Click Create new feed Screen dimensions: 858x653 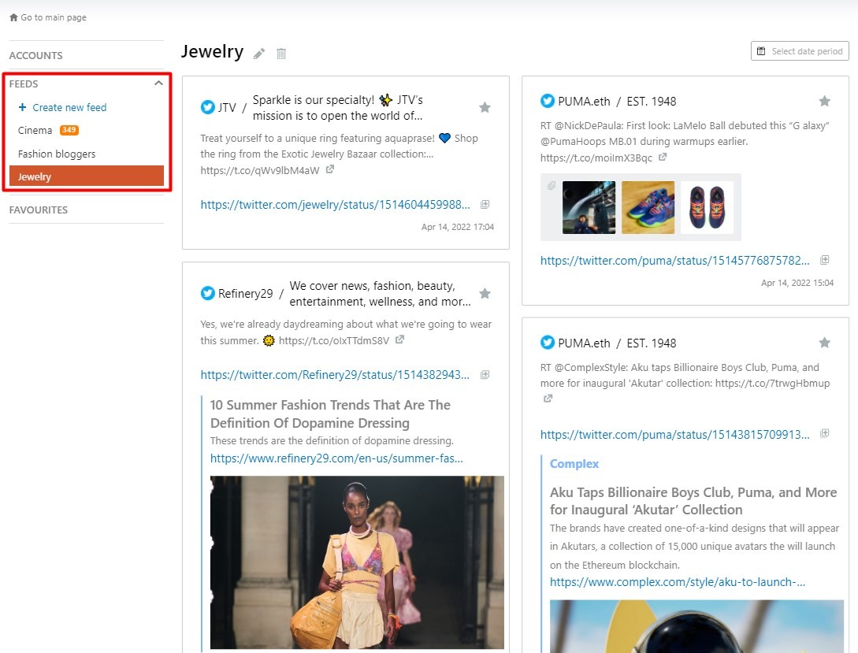pos(69,107)
